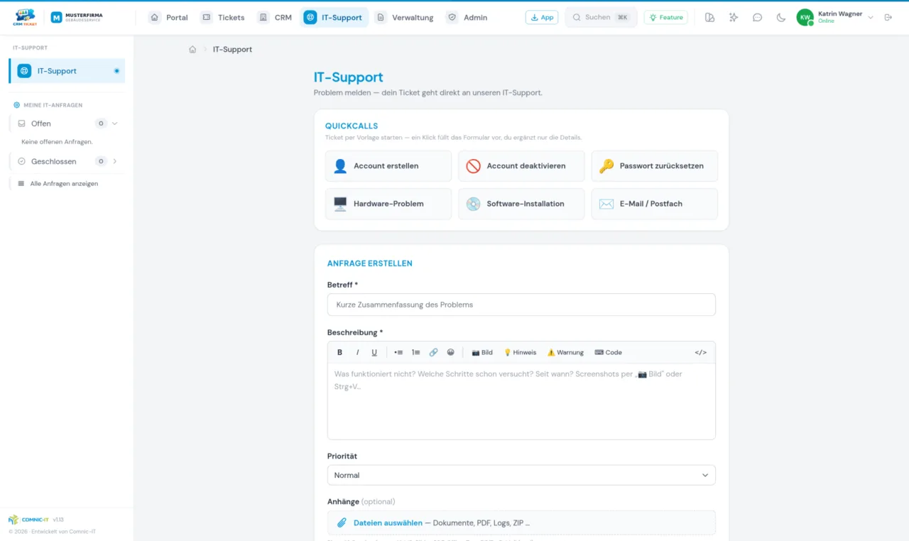Choose Hardware-Problem quickcall
The image size is (909, 541).
(x=388, y=204)
